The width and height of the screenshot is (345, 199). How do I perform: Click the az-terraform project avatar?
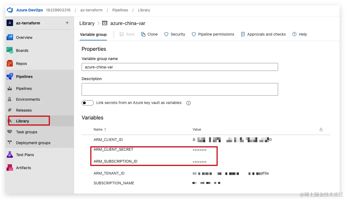point(10,23)
